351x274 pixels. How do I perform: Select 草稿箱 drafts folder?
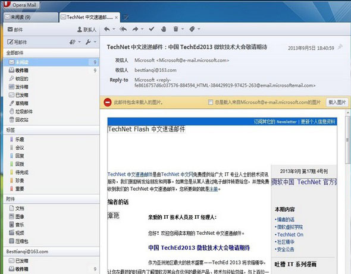point(51,103)
